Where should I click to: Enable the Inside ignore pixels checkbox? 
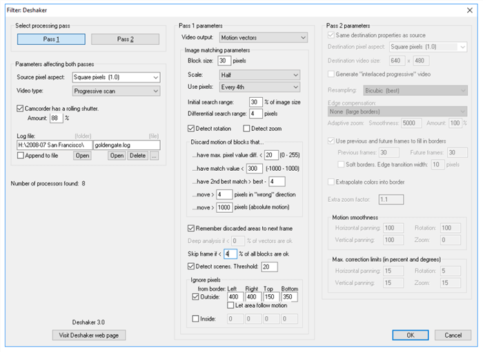tap(195, 319)
